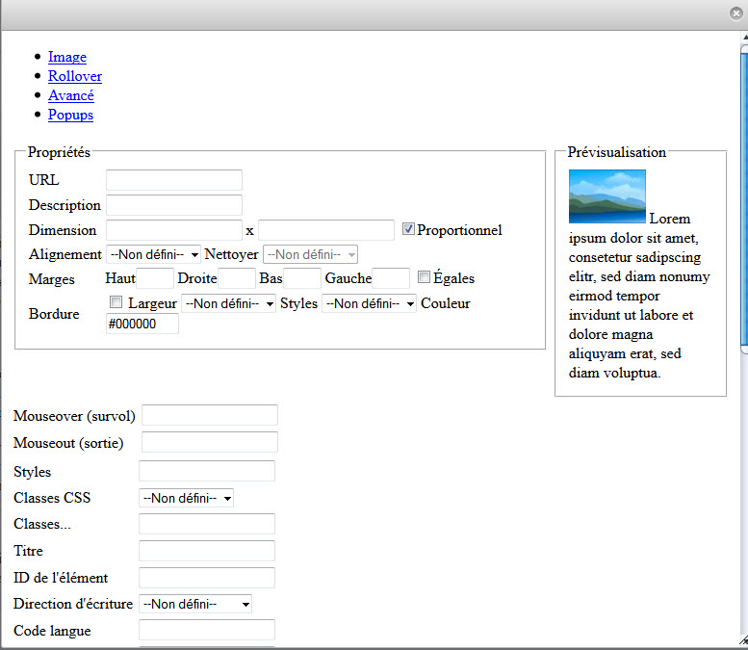The height and width of the screenshot is (650, 748).
Task: Click the Droite margin field
Action: (x=237, y=278)
